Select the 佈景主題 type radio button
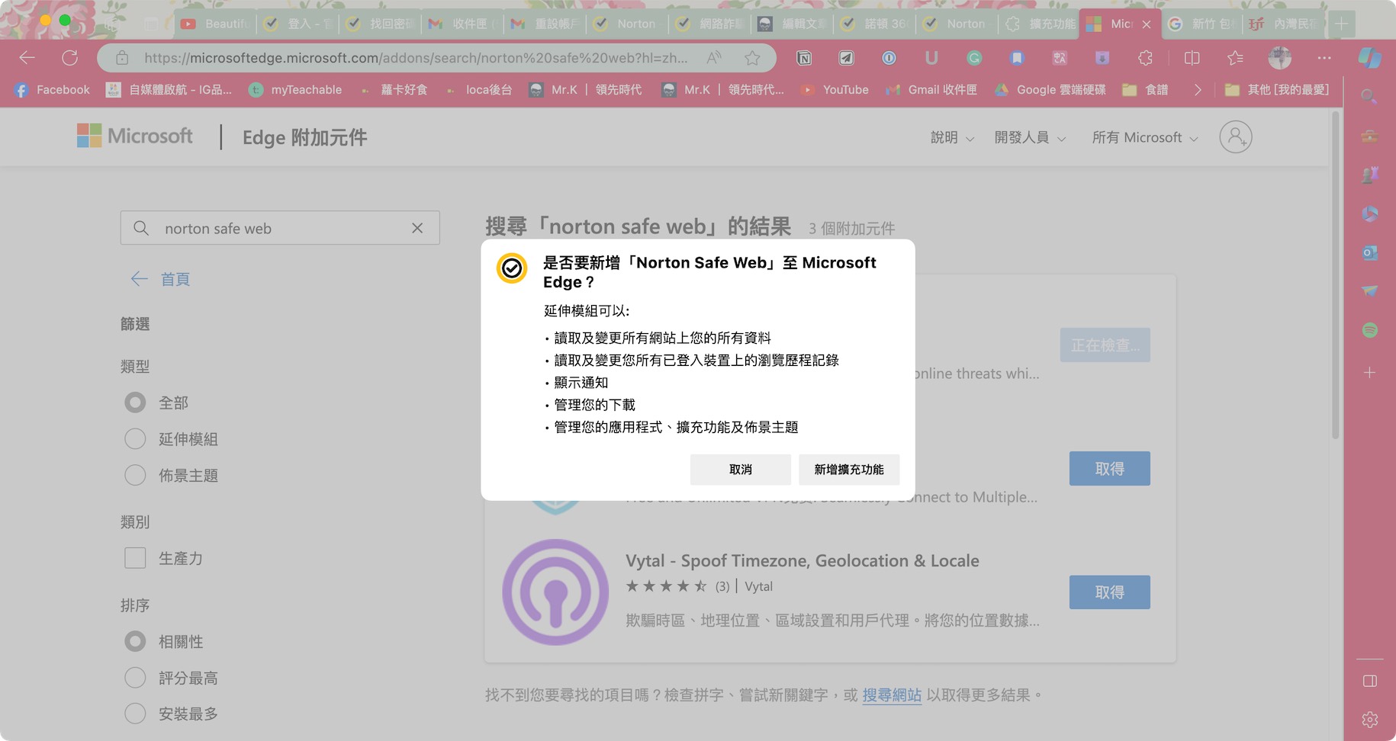The height and width of the screenshot is (741, 1396). coord(135,476)
